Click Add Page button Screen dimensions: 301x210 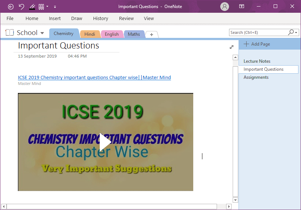tap(257, 44)
